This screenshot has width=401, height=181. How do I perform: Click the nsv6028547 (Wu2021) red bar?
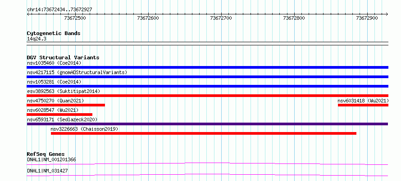coord(59,115)
